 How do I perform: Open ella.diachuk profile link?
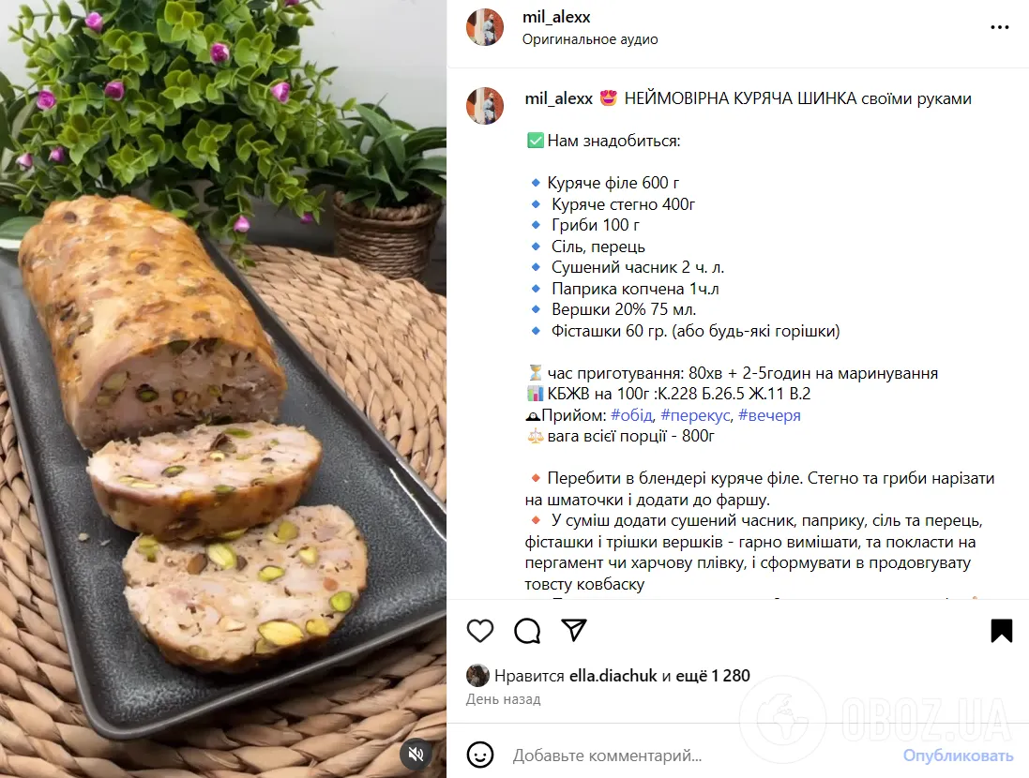pyautogui.click(x=613, y=676)
